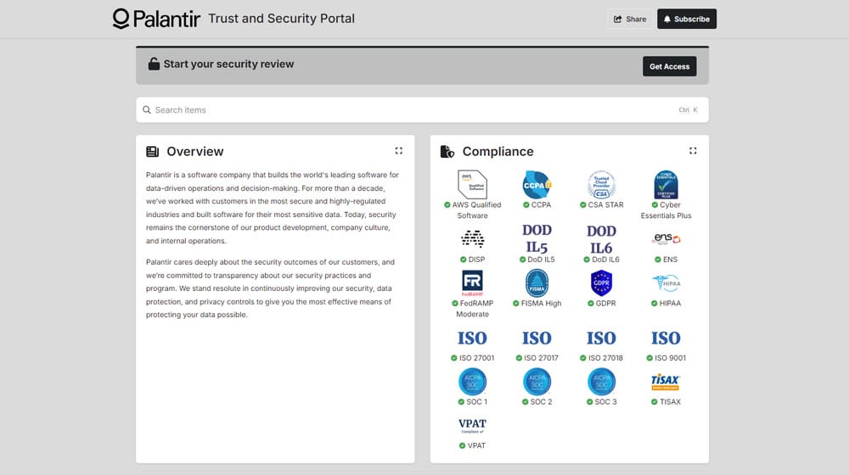This screenshot has width=849, height=475.
Task: Click 'Start your security review' text
Action: [228, 64]
